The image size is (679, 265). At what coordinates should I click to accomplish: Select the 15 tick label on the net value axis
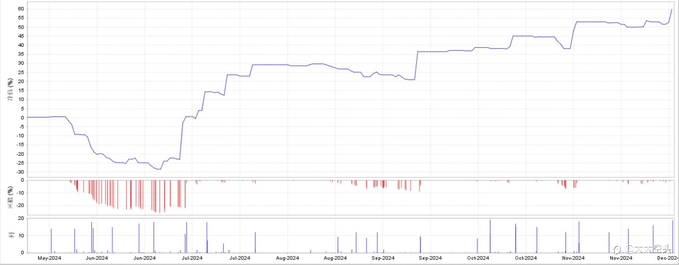[21, 91]
